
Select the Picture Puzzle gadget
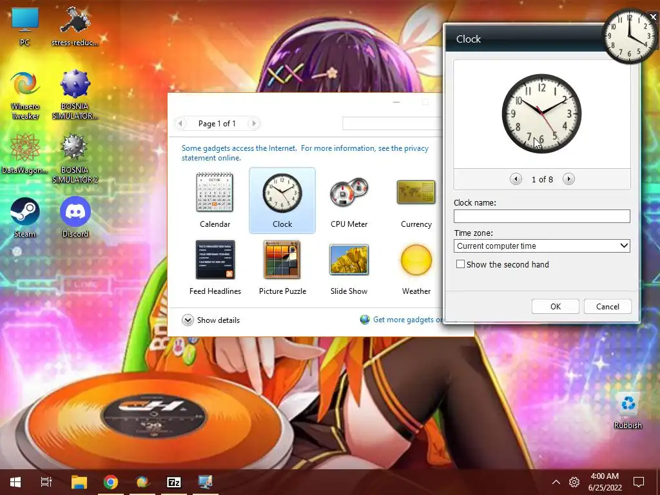point(282,267)
